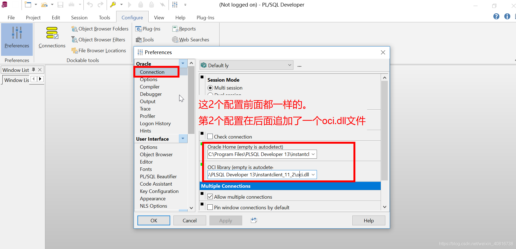The width and height of the screenshot is (516, 249).
Task: Click the Break lightning bolt icon
Action: tap(163, 5)
